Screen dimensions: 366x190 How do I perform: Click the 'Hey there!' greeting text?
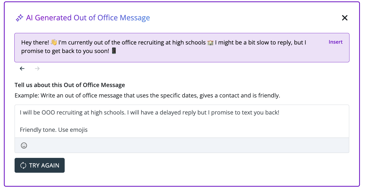pos(35,43)
